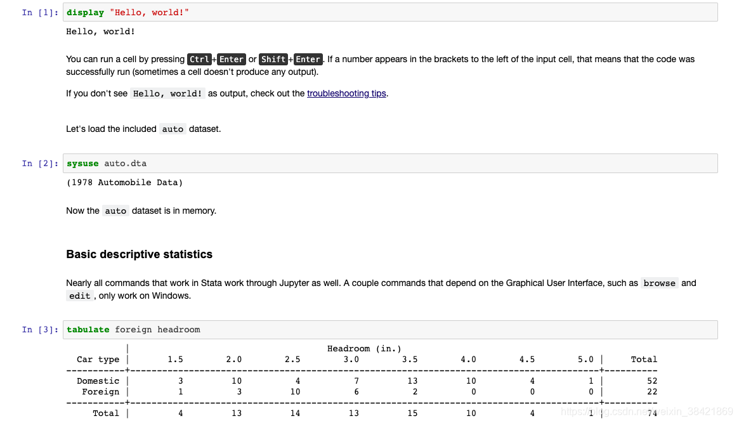Click the inline edit code snippet

[x=79, y=296]
